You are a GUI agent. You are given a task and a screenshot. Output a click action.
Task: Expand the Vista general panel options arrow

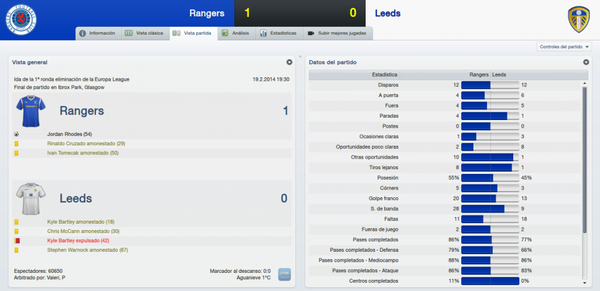[x=289, y=62]
